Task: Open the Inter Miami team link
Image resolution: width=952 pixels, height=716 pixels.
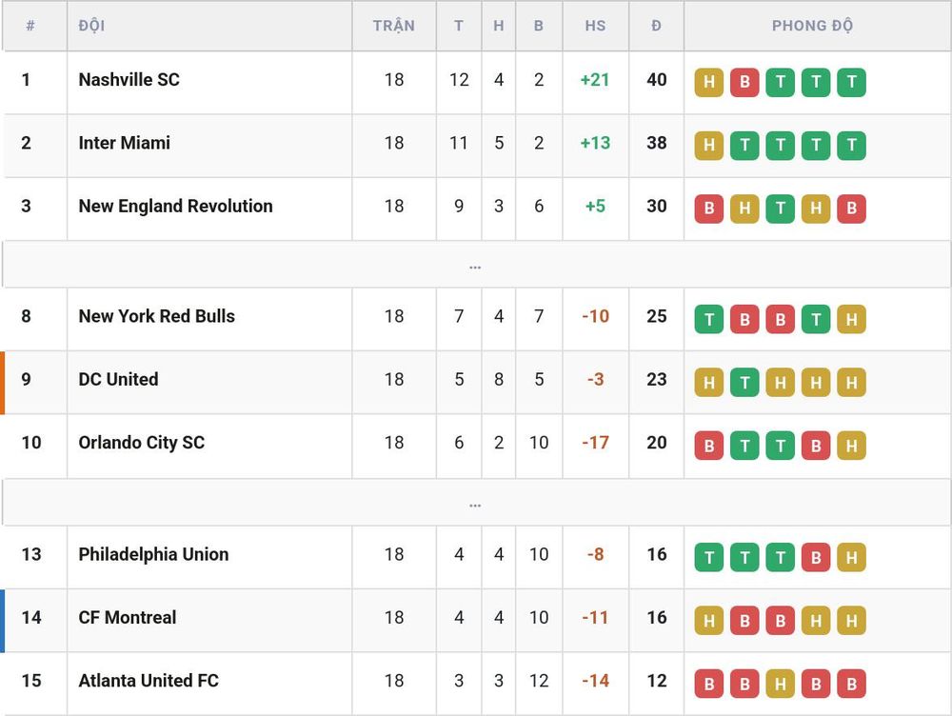Action: tap(125, 143)
